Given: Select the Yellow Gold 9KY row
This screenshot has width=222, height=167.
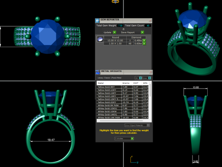Looking at the screenshot, I should [123, 87].
